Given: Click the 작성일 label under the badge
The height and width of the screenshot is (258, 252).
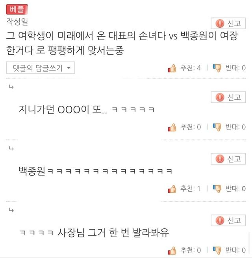Looking at the screenshot, I should click(x=17, y=22).
